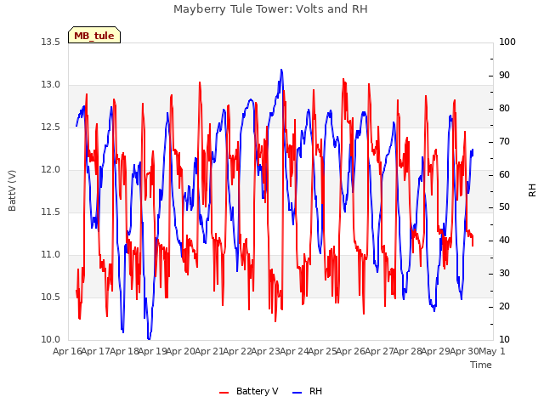The image size is (544, 408).
Task: Click the RH peak near Apr 23
Action: point(281,70)
